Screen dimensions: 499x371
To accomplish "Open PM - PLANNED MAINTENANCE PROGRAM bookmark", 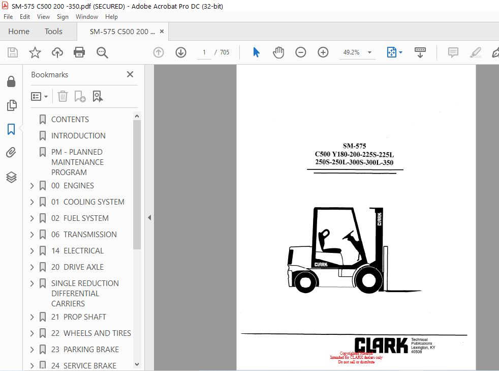I will 77,162.
